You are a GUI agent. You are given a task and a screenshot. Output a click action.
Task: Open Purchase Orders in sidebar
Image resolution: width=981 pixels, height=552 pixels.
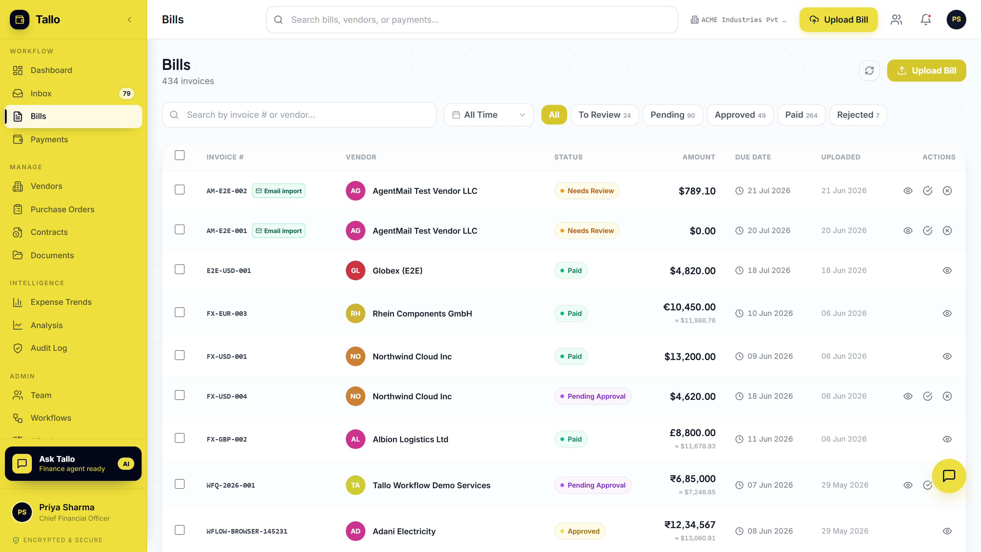pyautogui.click(x=73, y=209)
